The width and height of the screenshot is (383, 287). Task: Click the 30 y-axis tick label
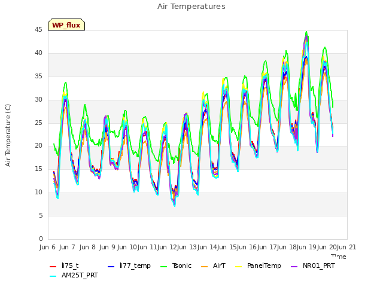click(38, 100)
